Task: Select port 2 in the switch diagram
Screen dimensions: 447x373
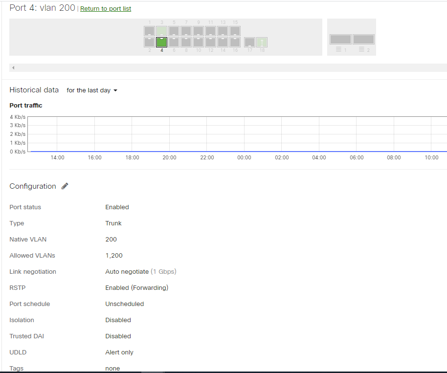Action: 149,43
